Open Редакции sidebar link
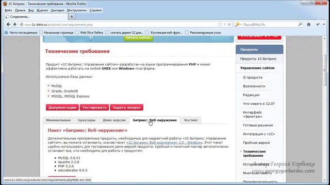330x185 pixels. (x=251, y=95)
